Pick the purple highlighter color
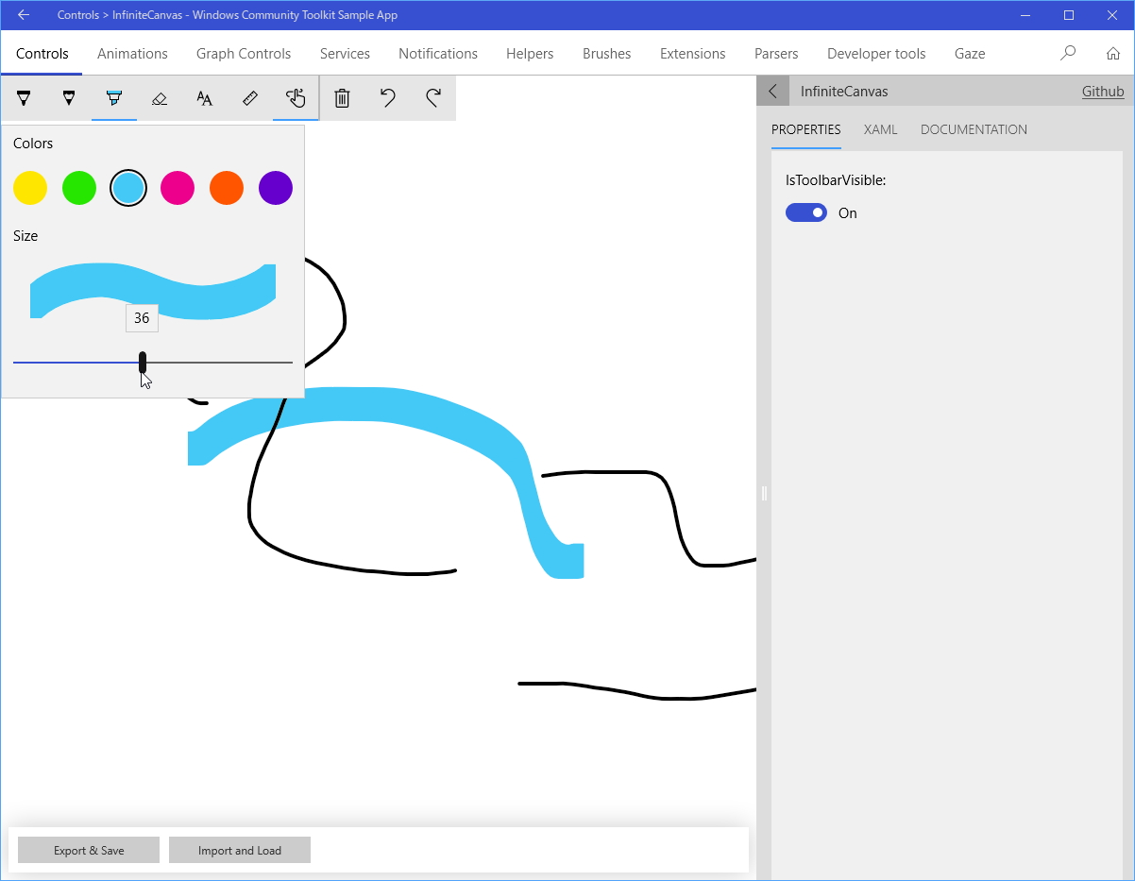Screen dimensions: 1135x881 [276, 188]
